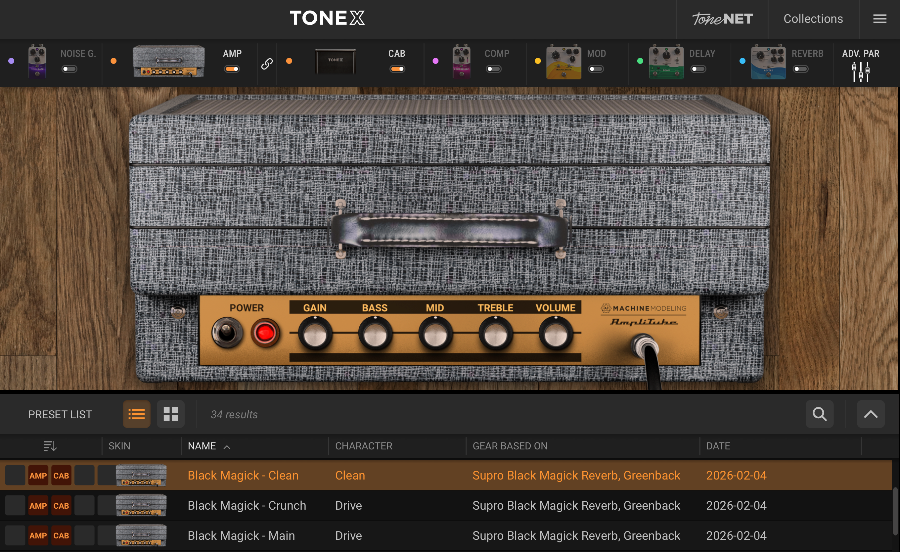Toggle the COMP on/off switch
This screenshot has width=900, height=552.
pos(494,69)
